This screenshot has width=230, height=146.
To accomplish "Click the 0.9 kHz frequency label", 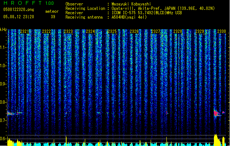I will (x=3, y=84).
